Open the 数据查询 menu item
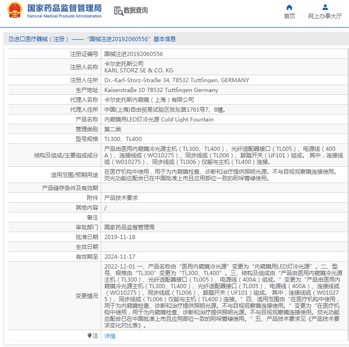The width and height of the screenshot is (349, 347). pos(136,10)
